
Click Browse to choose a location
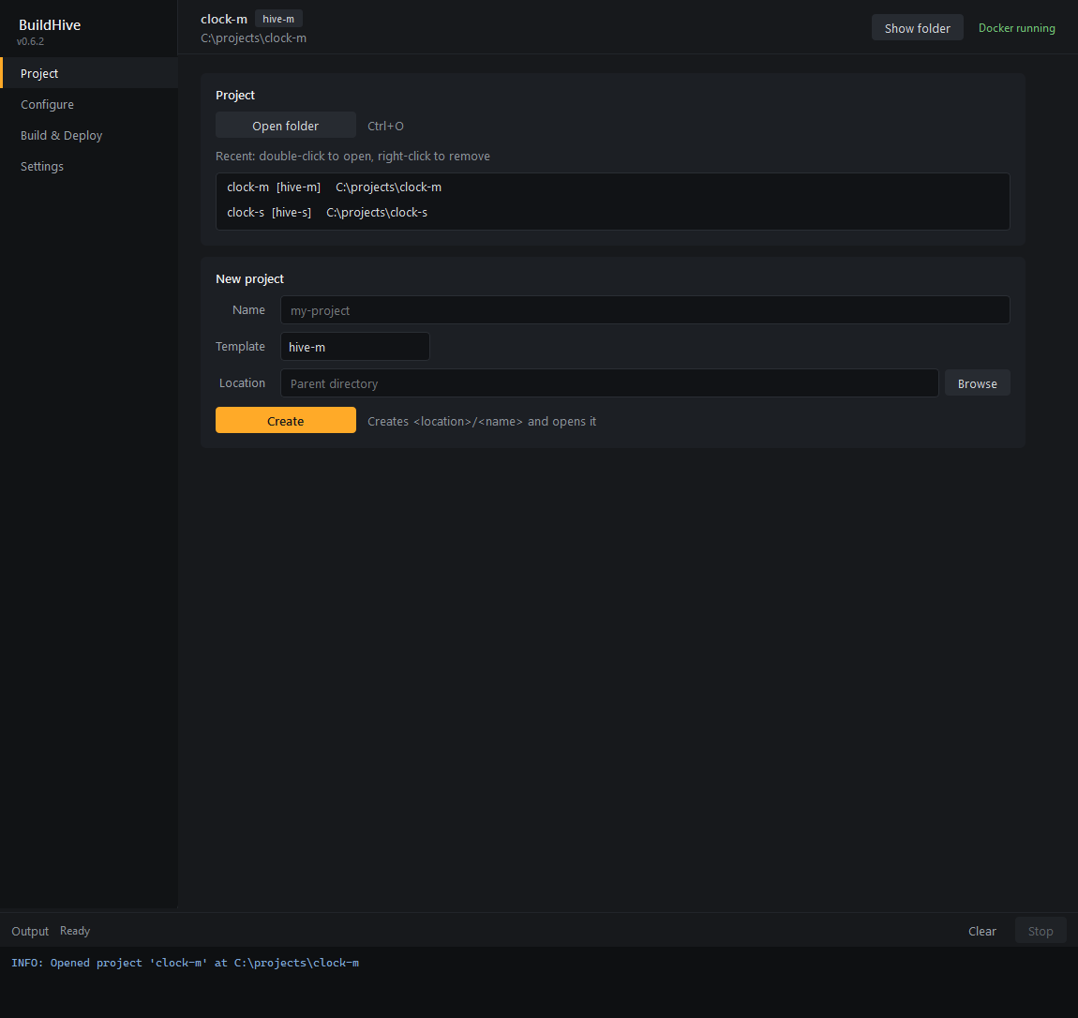pyautogui.click(x=977, y=382)
